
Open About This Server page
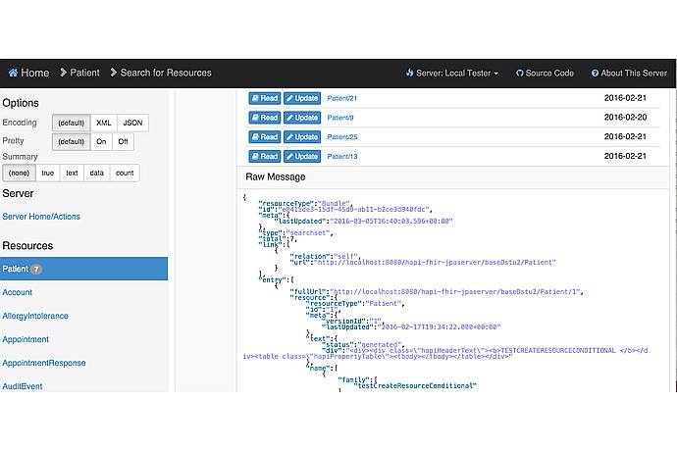(629, 73)
